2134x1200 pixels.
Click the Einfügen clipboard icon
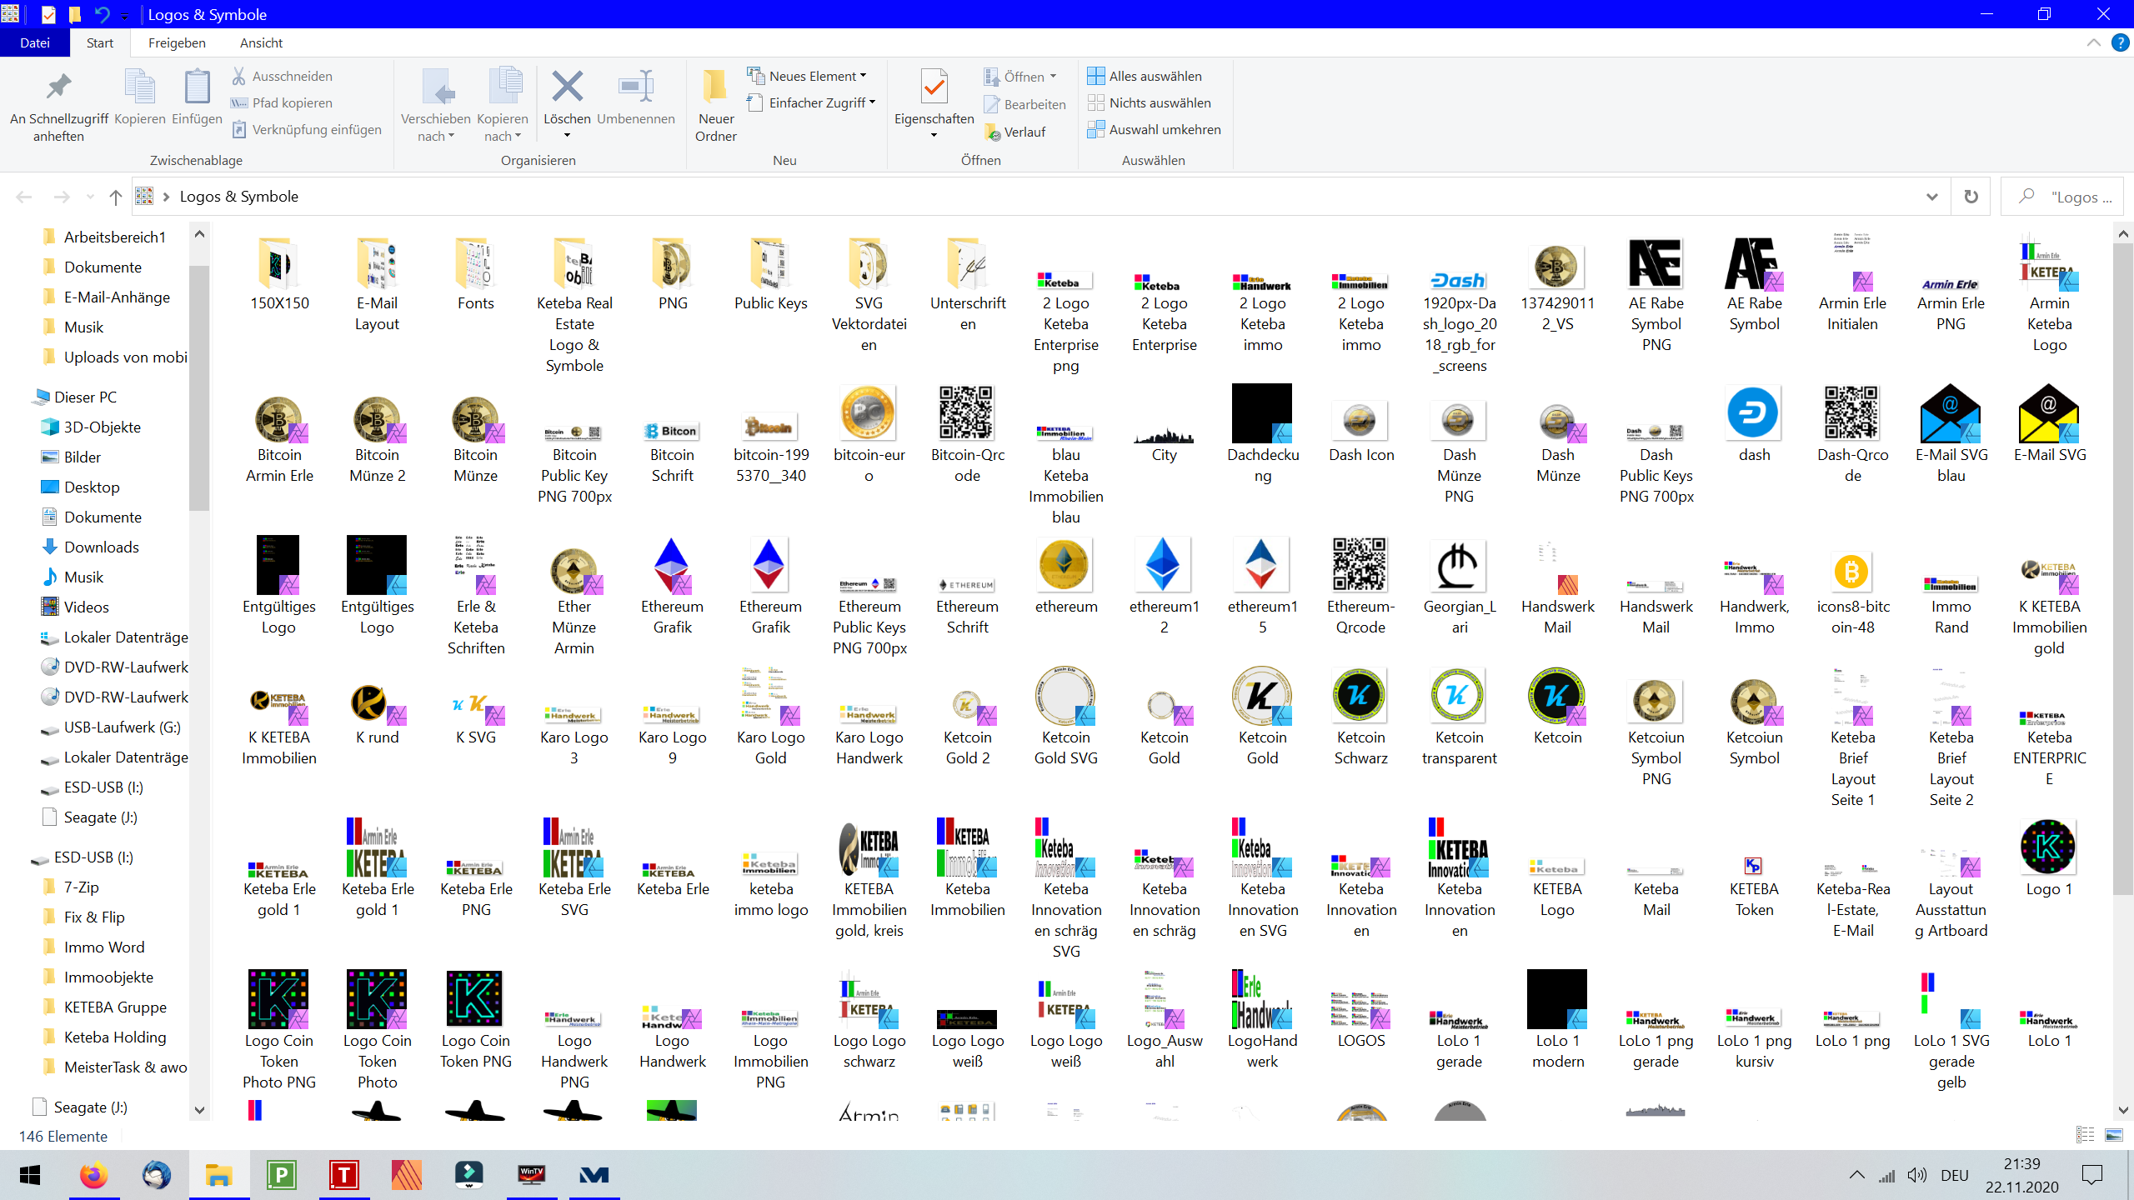pyautogui.click(x=198, y=87)
